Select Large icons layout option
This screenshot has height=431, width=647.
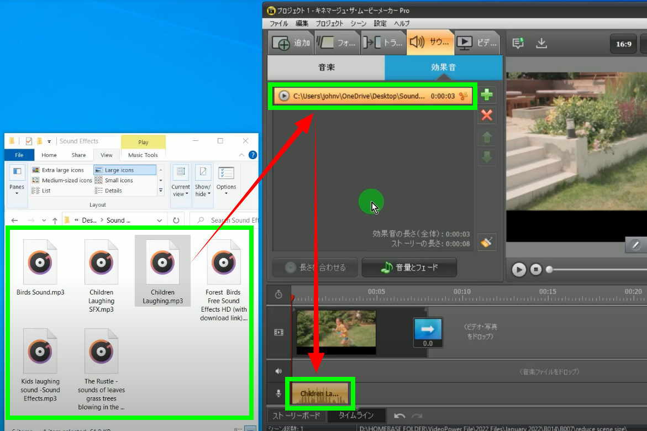click(x=119, y=170)
